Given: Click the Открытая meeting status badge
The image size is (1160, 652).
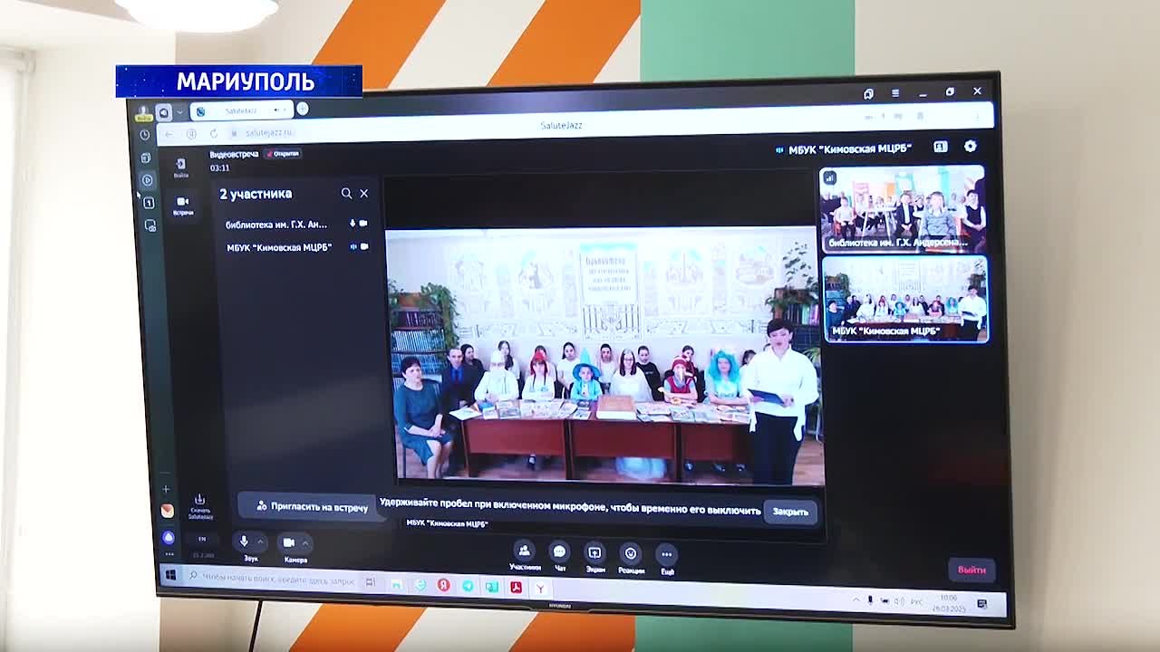Looking at the screenshot, I should (283, 154).
